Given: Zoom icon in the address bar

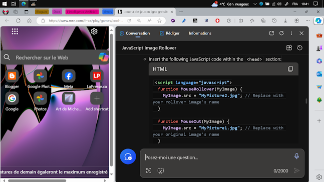Looking at the screenshot, I should point(139,20).
